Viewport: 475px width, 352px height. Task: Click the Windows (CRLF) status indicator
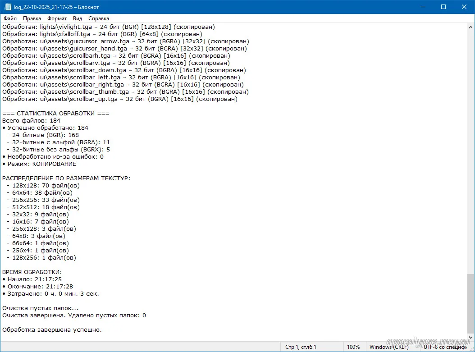click(390, 347)
